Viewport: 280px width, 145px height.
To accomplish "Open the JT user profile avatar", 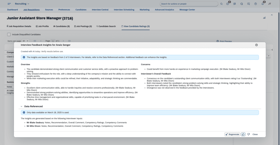I will (x=270, y=4).
